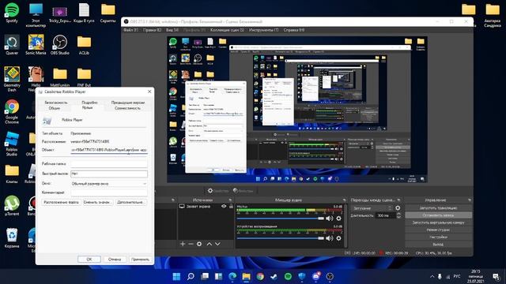Adjust the Desktop Audio volume slider
Viewport: 506px width, 284px height.
pyautogui.click(x=280, y=238)
